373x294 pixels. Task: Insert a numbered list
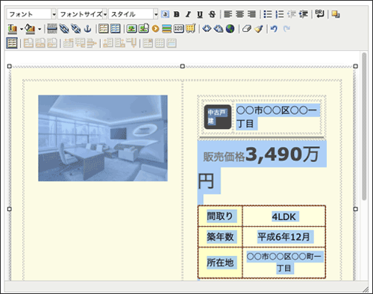point(280,14)
